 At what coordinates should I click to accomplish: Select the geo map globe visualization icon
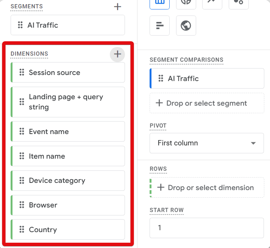tap(186, 25)
